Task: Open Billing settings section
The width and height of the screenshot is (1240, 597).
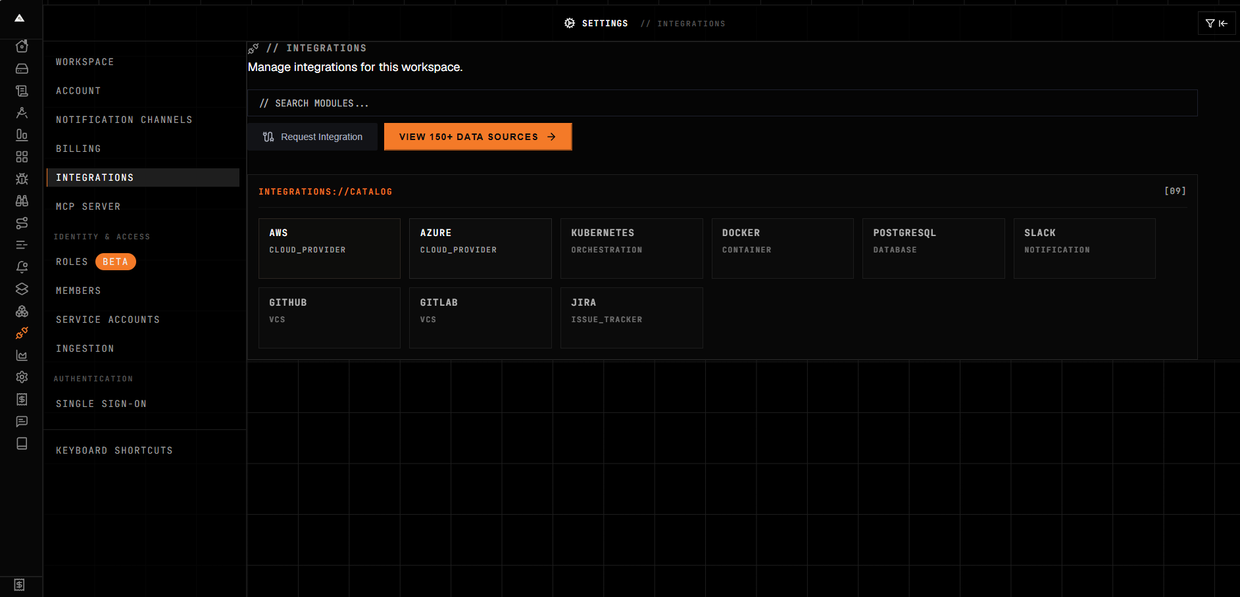Action: point(143,149)
